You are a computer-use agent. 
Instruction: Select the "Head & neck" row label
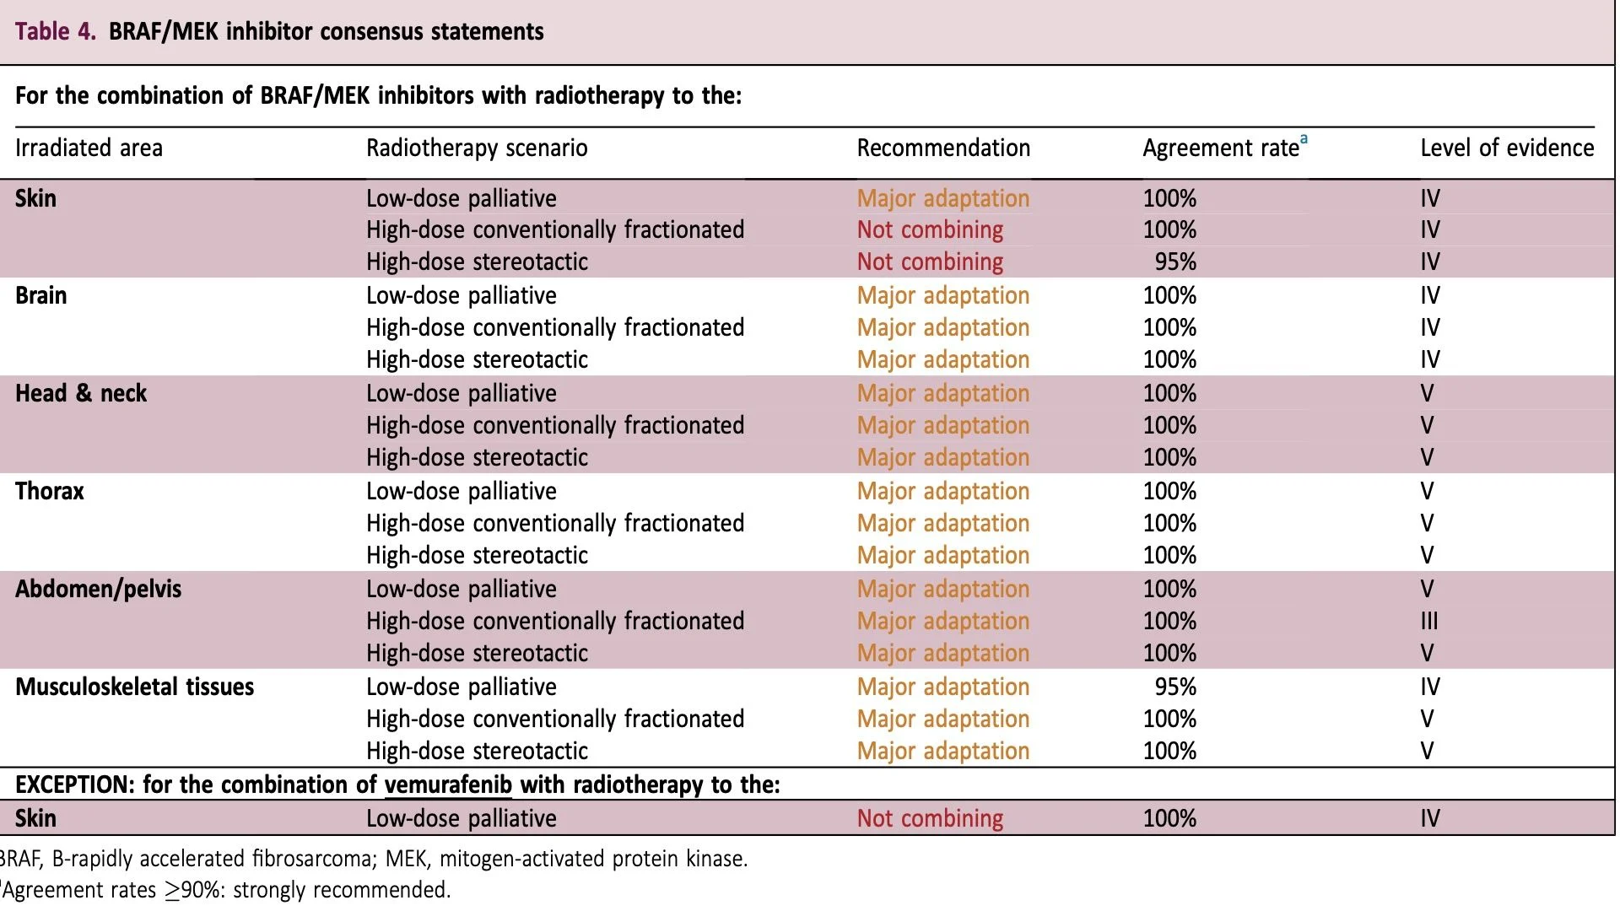point(81,394)
